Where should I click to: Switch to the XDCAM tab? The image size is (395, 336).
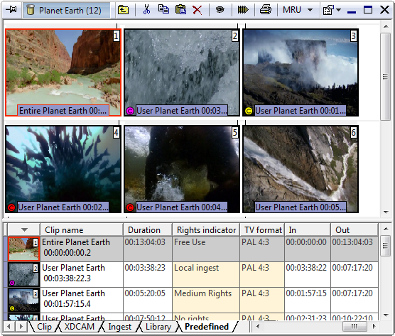point(80,327)
